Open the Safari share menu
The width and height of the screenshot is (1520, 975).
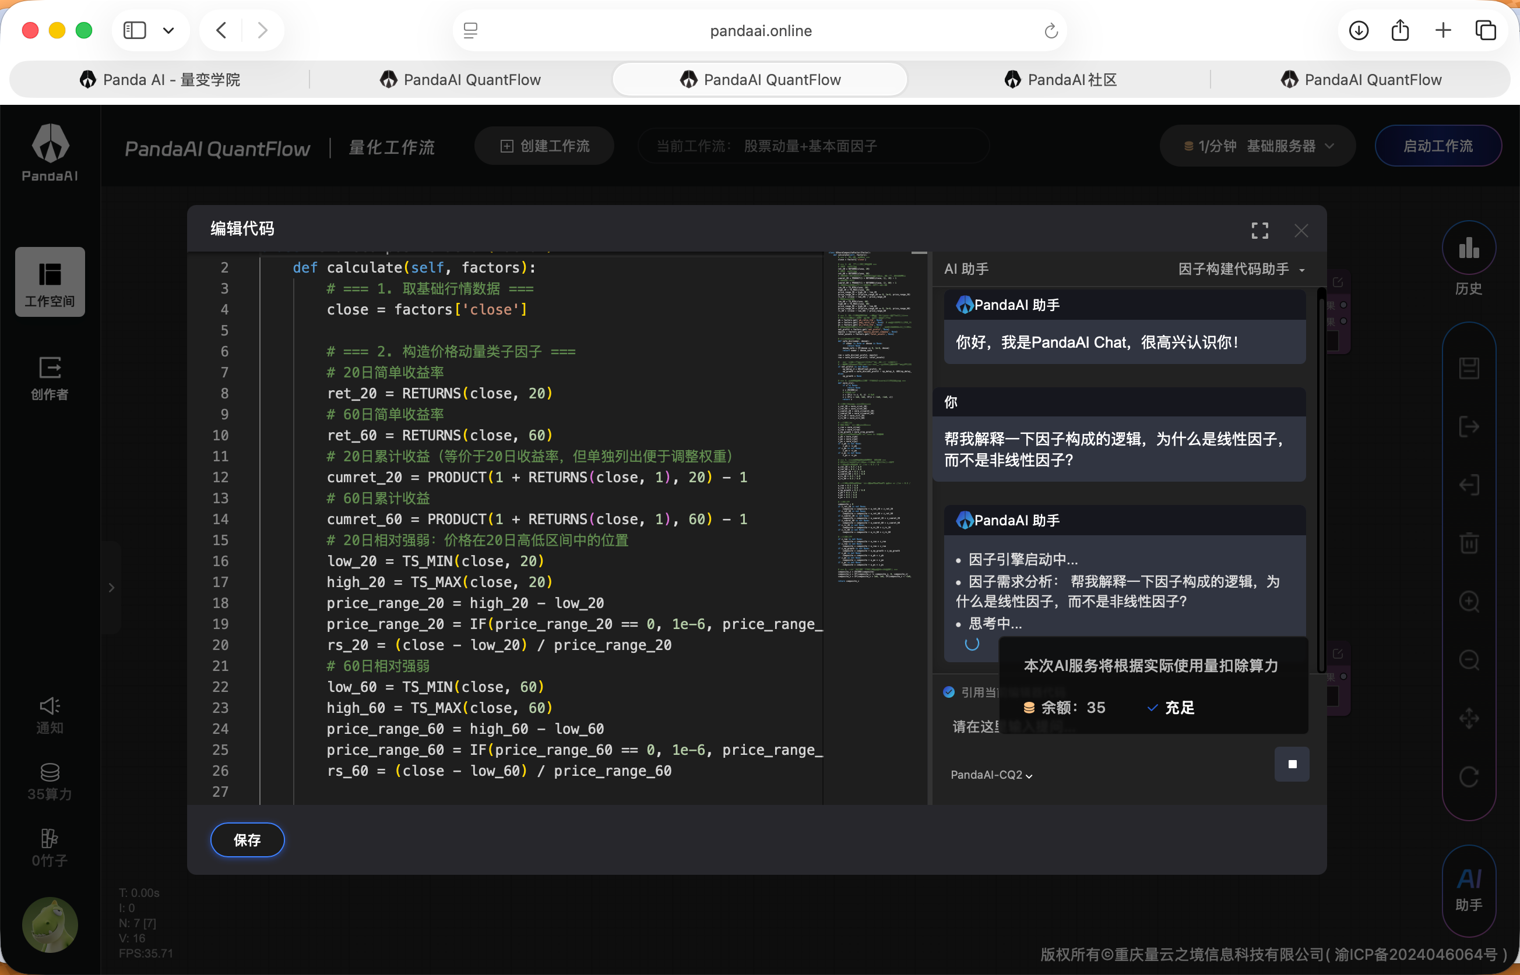click(x=1401, y=30)
